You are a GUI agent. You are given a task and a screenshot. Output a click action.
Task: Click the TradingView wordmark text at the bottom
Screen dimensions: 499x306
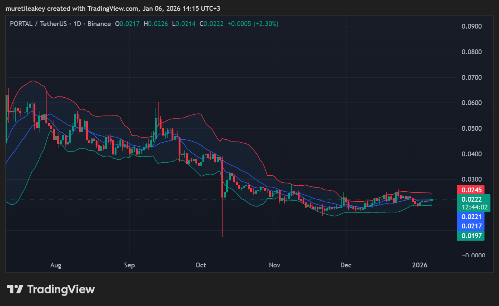[61, 289]
